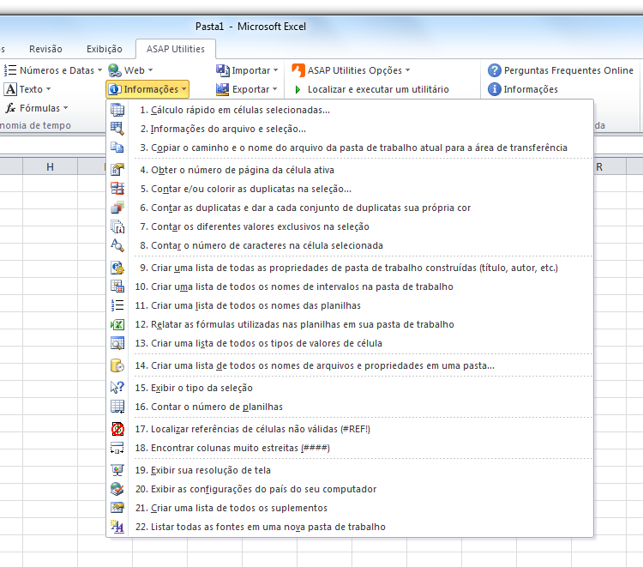Click Localizar e executar um utilitário
Image resolution: width=643 pixels, height=567 pixels.
(371, 89)
